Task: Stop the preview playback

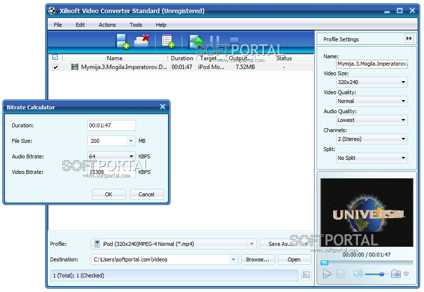Action: tap(340, 274)
